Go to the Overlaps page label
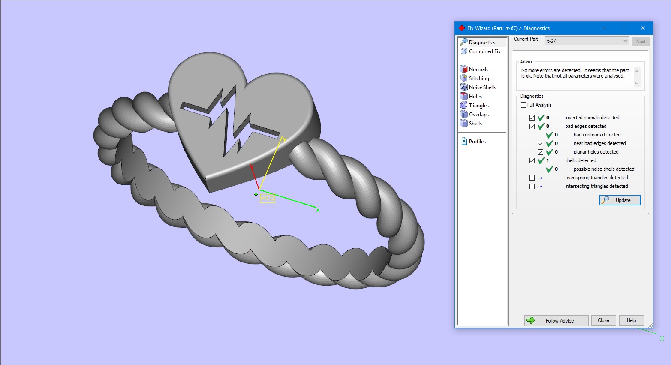 click(x=479, y=114)
